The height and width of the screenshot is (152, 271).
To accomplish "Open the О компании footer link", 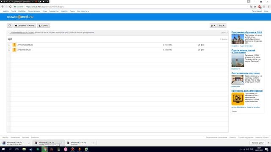I will click(15, 138).
